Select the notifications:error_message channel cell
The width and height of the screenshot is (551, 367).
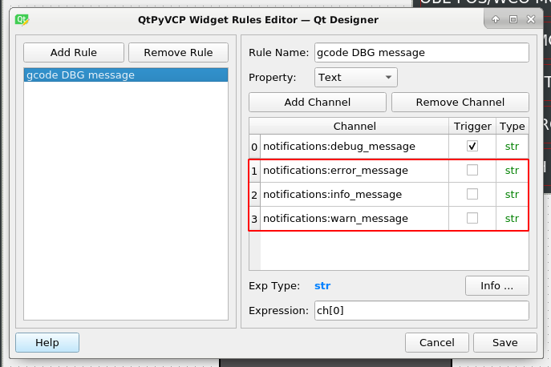pos(355,171)
